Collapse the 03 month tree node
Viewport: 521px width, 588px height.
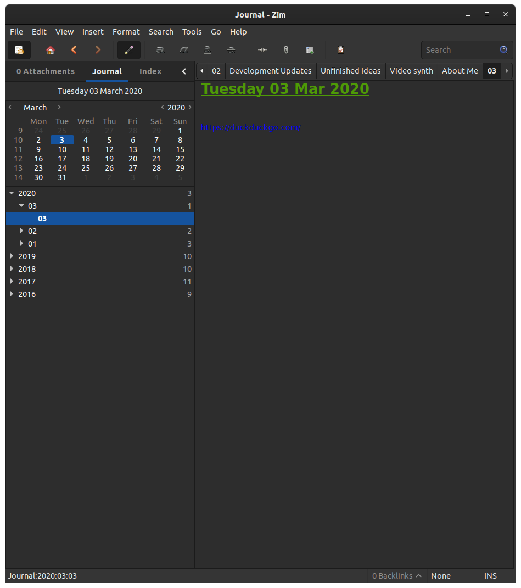(x=21, y=206)
